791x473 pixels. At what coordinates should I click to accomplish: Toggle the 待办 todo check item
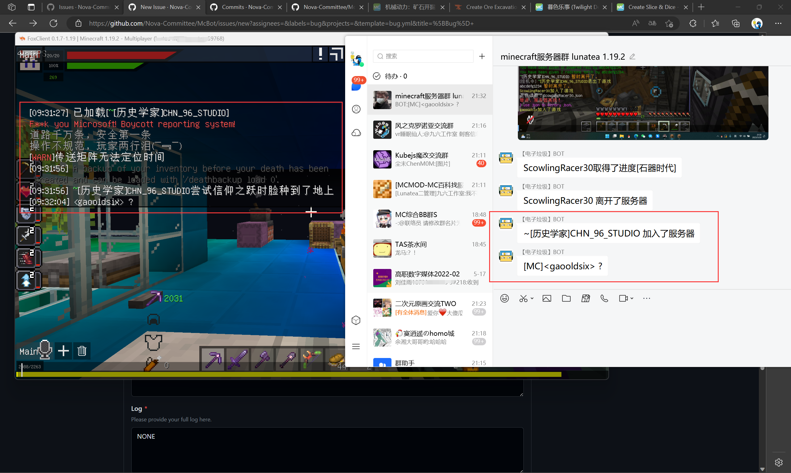tap(377, 76)
